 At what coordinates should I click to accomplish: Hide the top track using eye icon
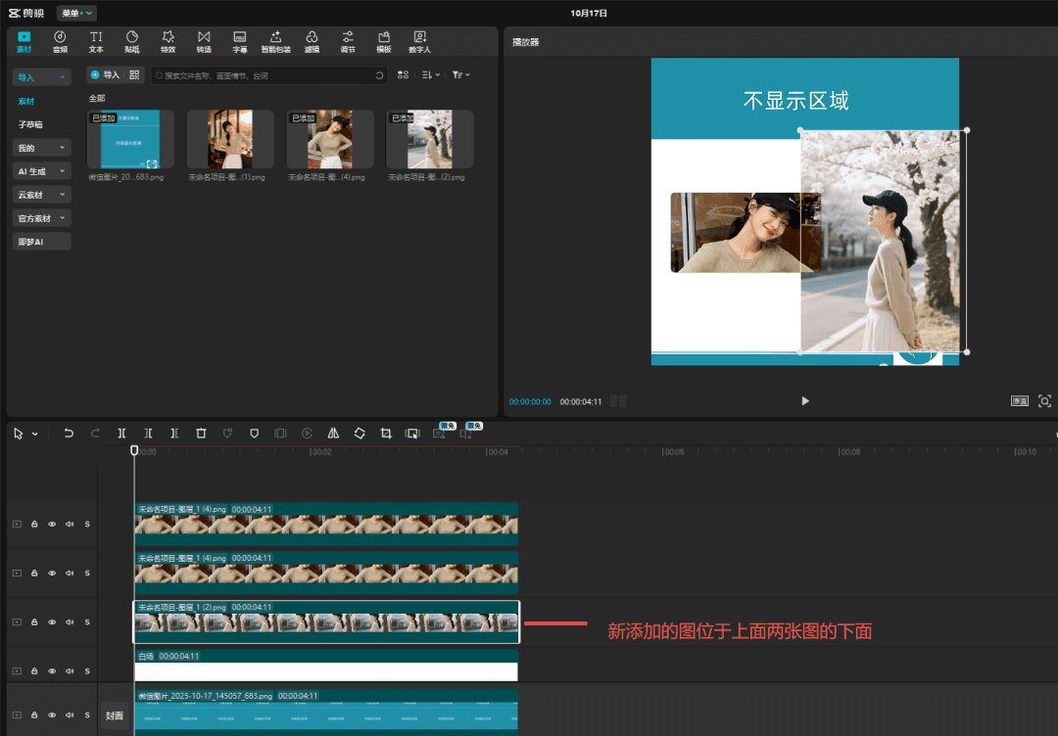(x=52, y=525)
